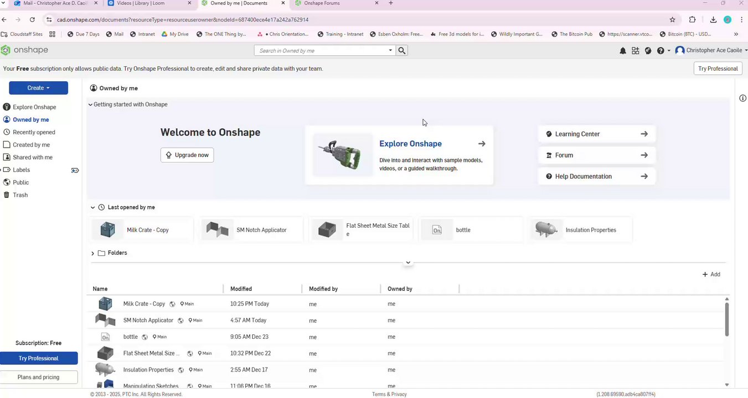This screenshot has width=748, height=398.
Task: Open the Help Documentation link card
Action: (596, 176)
